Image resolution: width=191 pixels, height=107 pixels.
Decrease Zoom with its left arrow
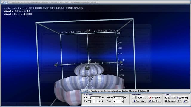point(115,101)
